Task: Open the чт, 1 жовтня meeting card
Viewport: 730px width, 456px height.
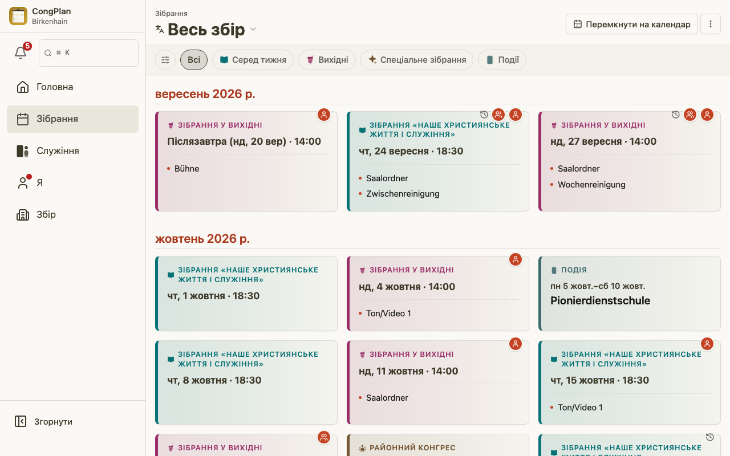Action: point(246,294)
